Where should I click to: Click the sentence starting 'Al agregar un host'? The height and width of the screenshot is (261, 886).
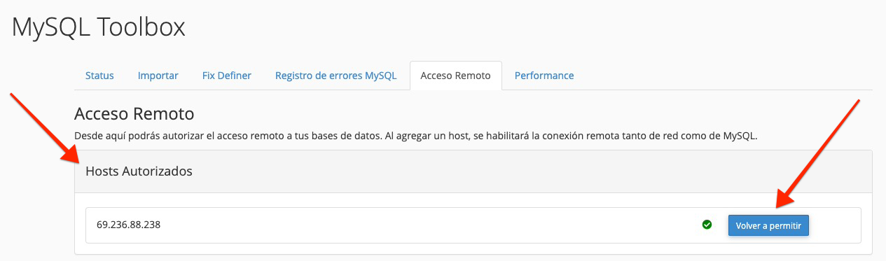coord(571,136)
